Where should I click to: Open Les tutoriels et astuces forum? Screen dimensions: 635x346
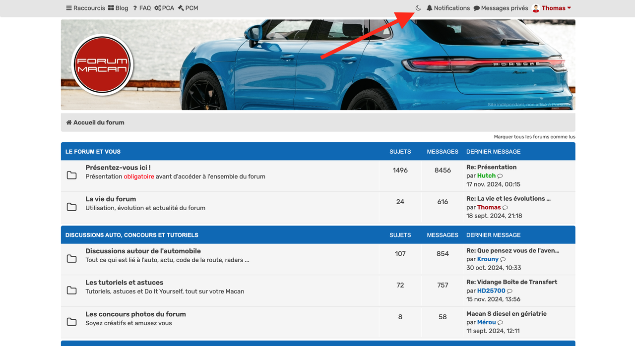click(x=125, y=283)
